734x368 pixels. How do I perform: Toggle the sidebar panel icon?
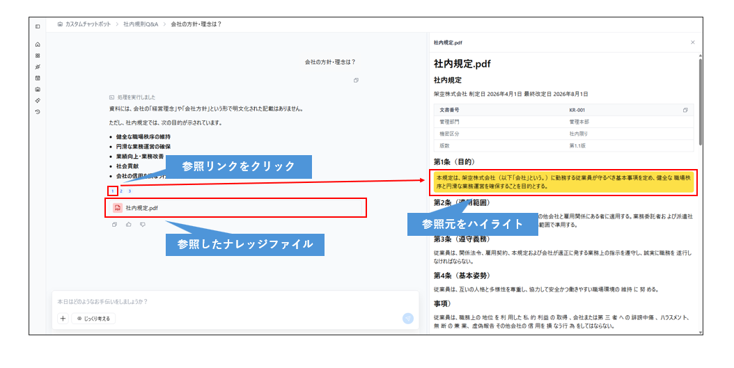click(x=38, y=26)
